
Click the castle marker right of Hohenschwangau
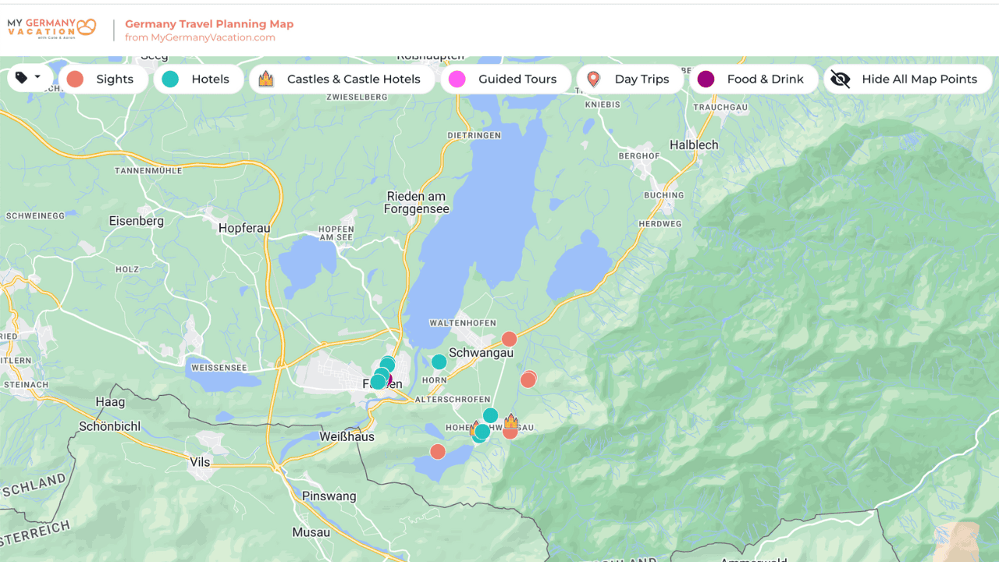click(511, 421)
